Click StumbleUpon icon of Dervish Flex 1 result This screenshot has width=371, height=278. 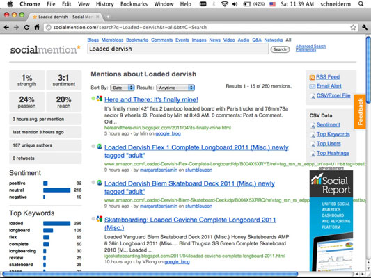100,147
